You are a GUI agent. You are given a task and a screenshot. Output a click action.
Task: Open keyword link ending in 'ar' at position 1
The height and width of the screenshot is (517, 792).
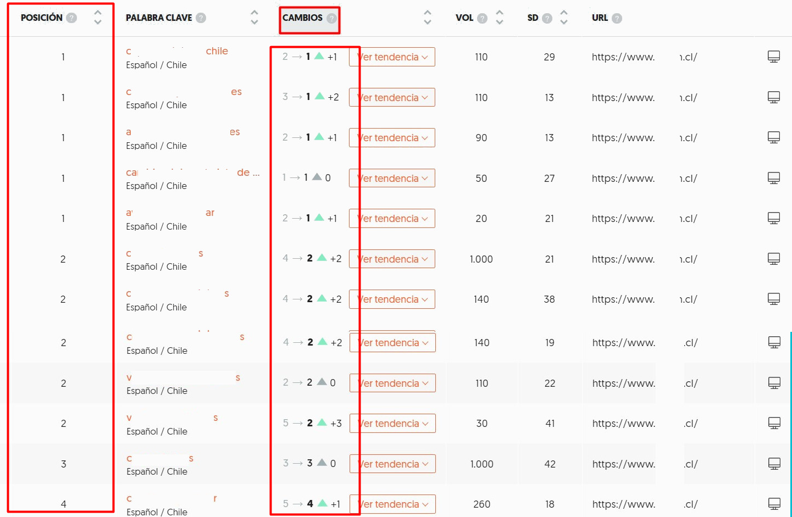tap(170, 213)
